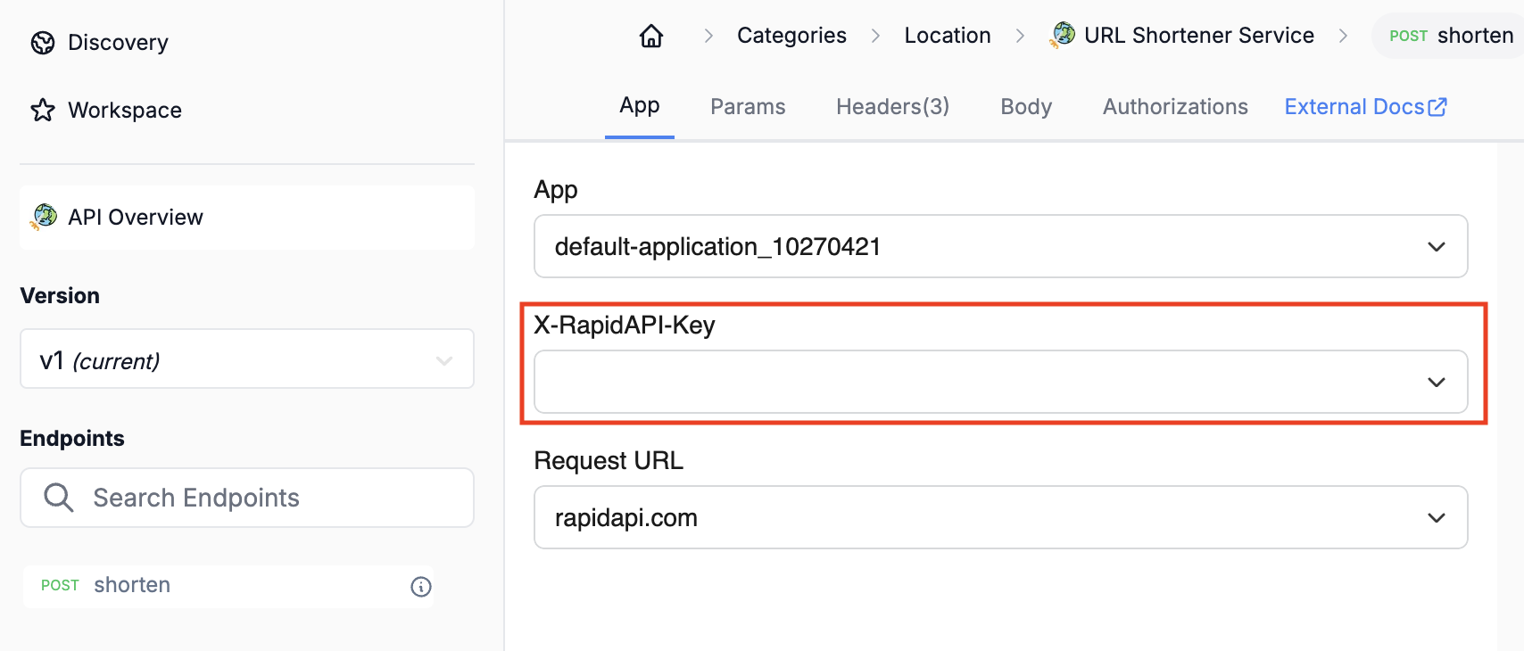The width and height of the screenshot is (1524, 651).
Task: Click the Search Endpoints input field
Action: (x=247, y=498)
